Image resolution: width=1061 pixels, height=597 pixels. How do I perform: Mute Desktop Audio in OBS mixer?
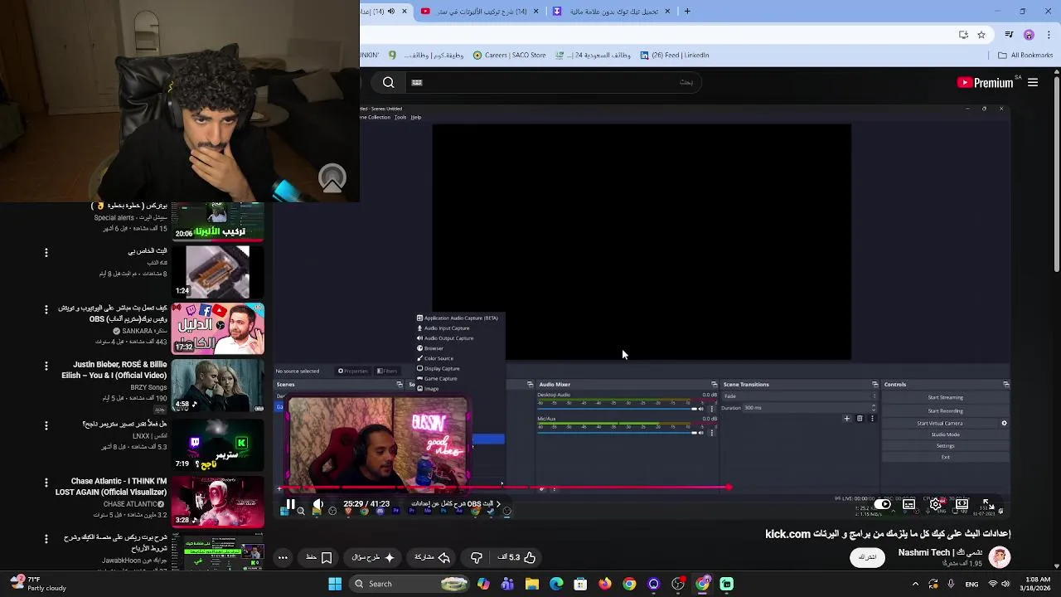700,409
